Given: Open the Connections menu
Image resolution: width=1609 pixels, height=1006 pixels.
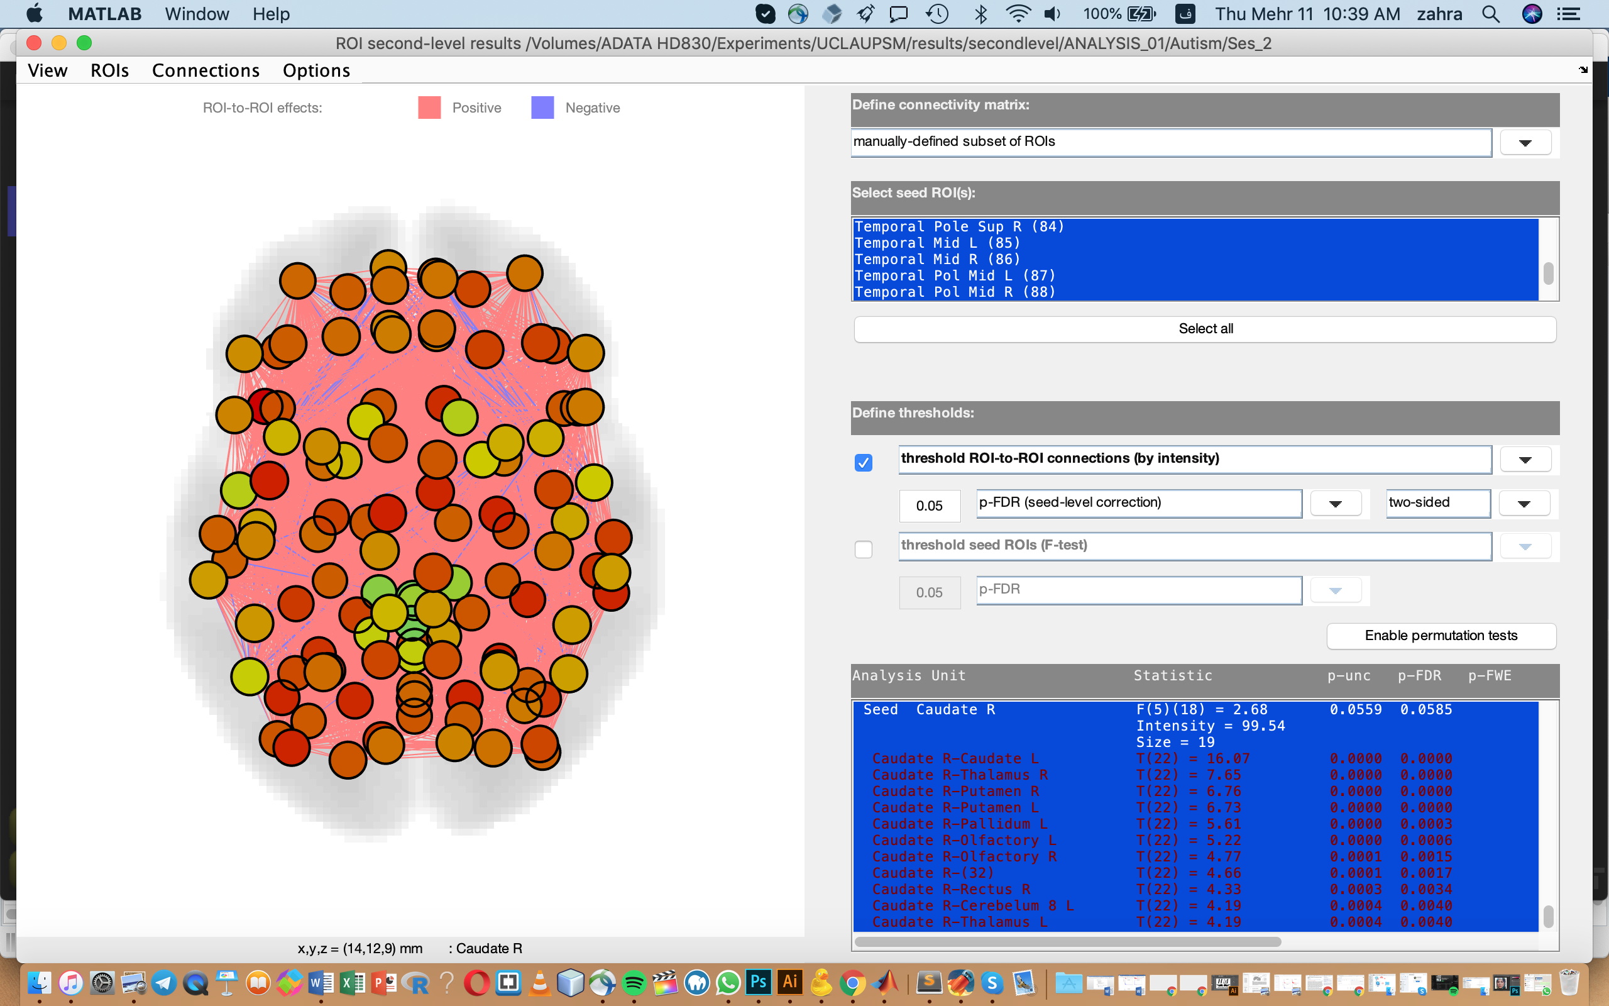Looking at the screenshot, I should point(206,70).
